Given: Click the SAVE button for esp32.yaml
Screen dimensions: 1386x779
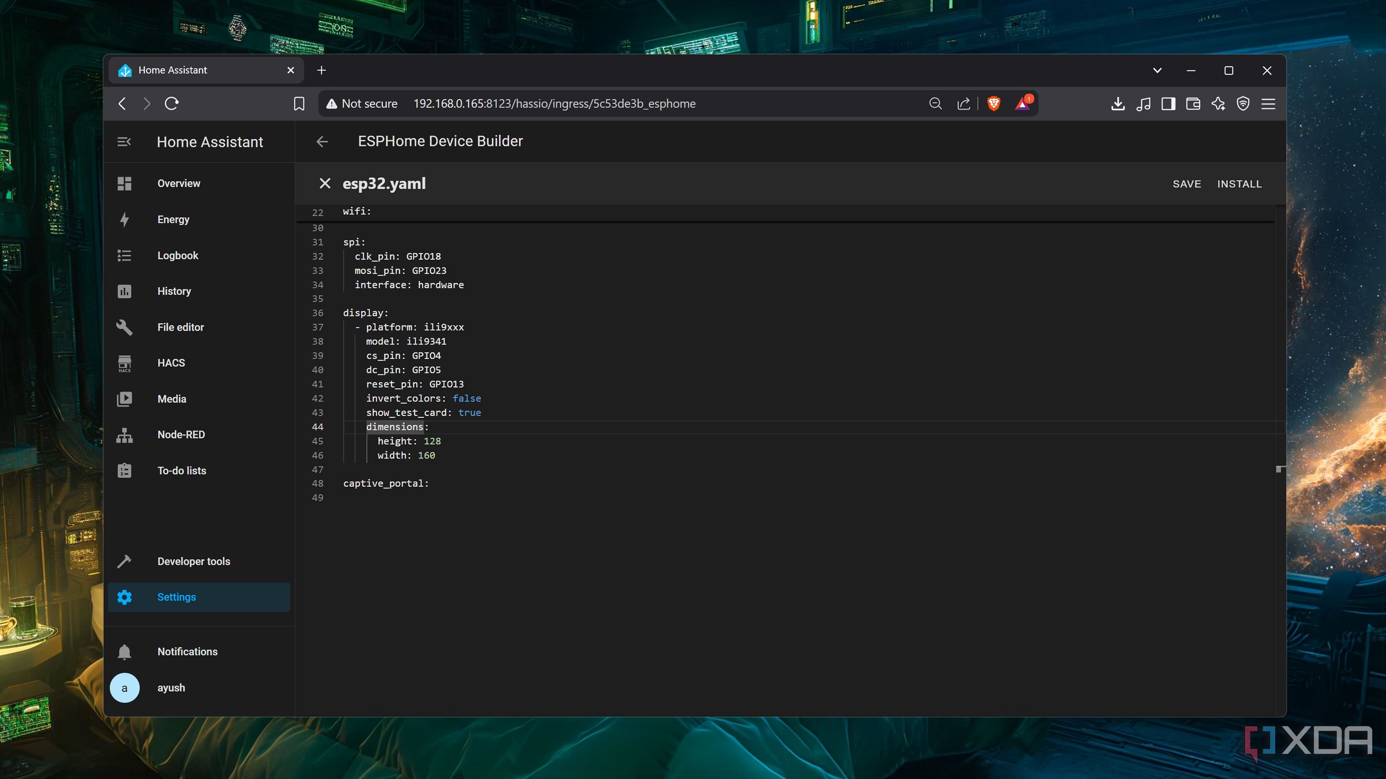Looking at the screenshot, I should point(1186,184).
